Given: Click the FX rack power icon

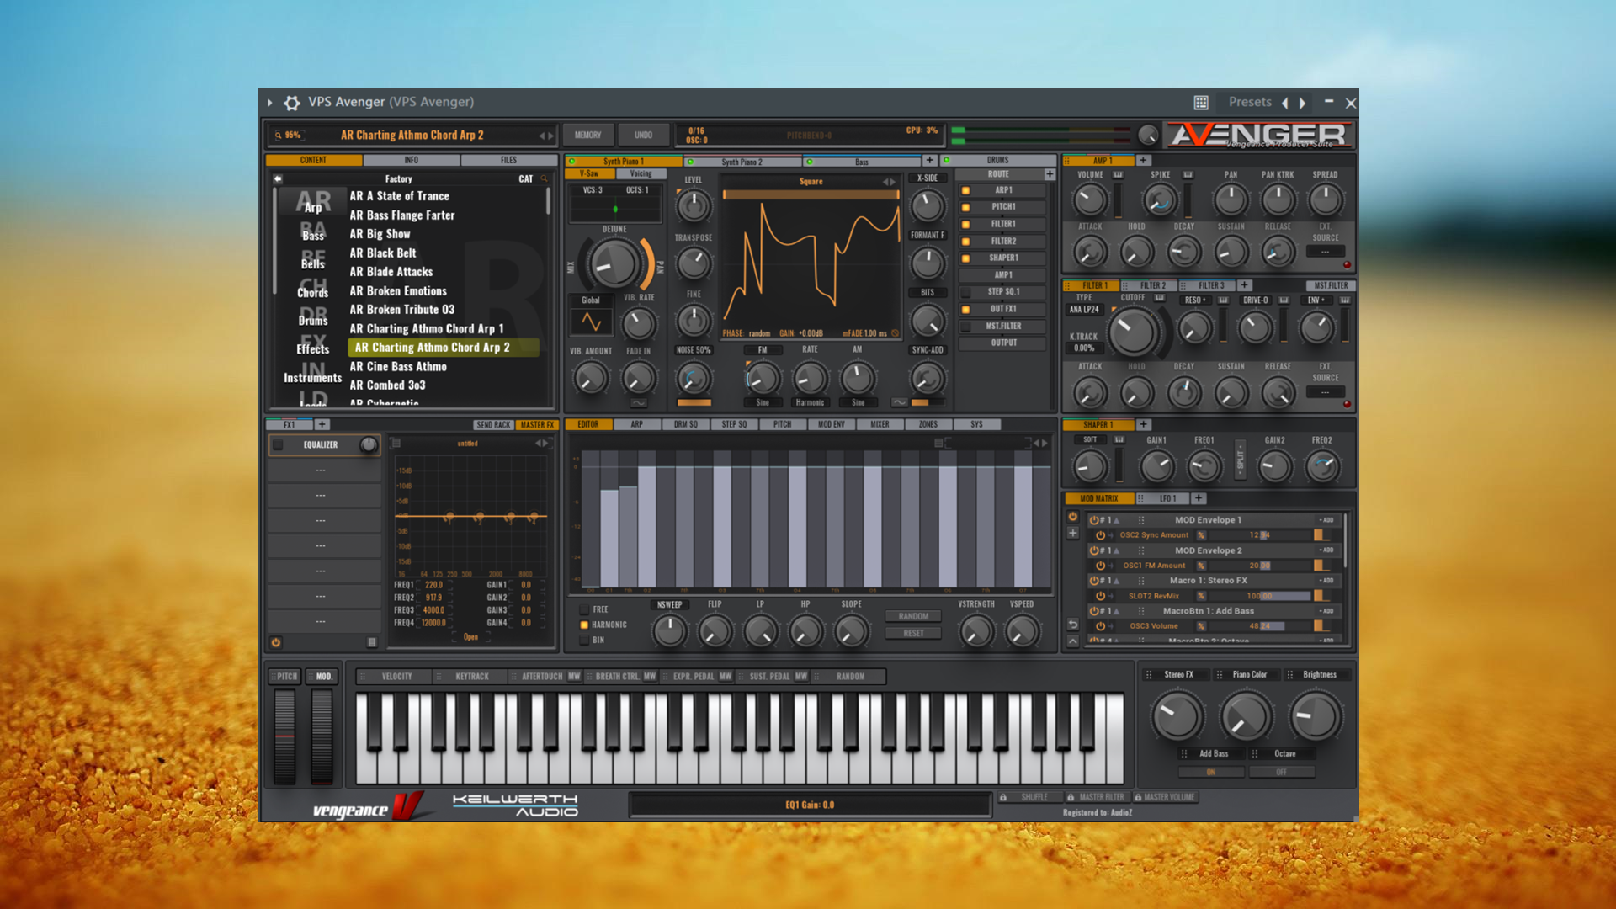Looking at the screenshot, I should pos(275,642).
